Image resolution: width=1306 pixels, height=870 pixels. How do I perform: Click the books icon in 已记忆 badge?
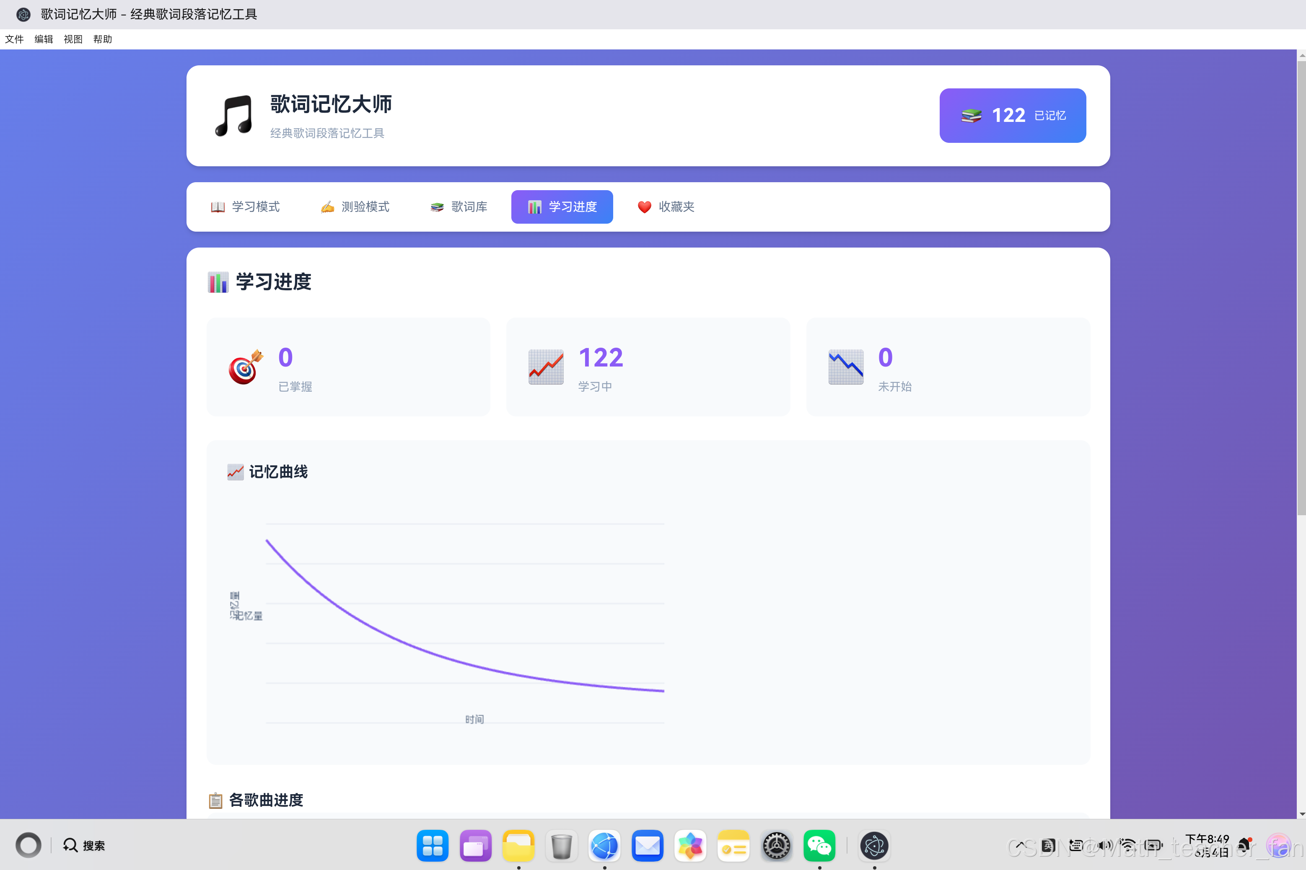pyautogui.click(x=971, y=116)
